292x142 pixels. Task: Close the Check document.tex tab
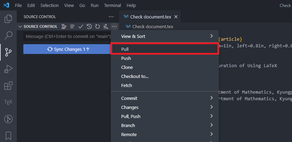pyautogui.click(x=176, y=17)
